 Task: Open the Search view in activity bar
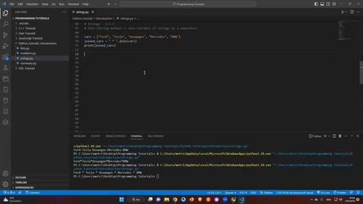6,24
